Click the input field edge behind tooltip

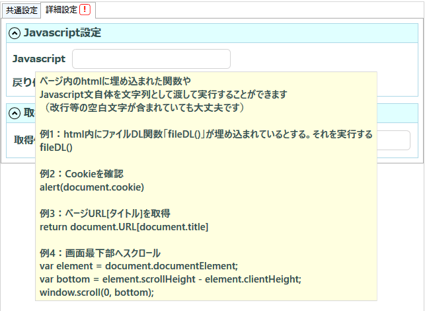pos(393,140)
